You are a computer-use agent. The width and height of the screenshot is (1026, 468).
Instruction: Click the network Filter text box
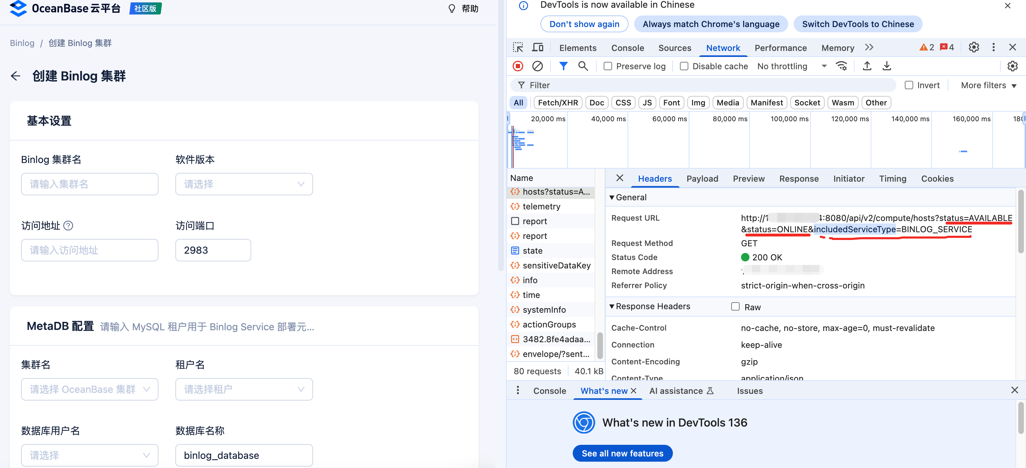point(703,85)
